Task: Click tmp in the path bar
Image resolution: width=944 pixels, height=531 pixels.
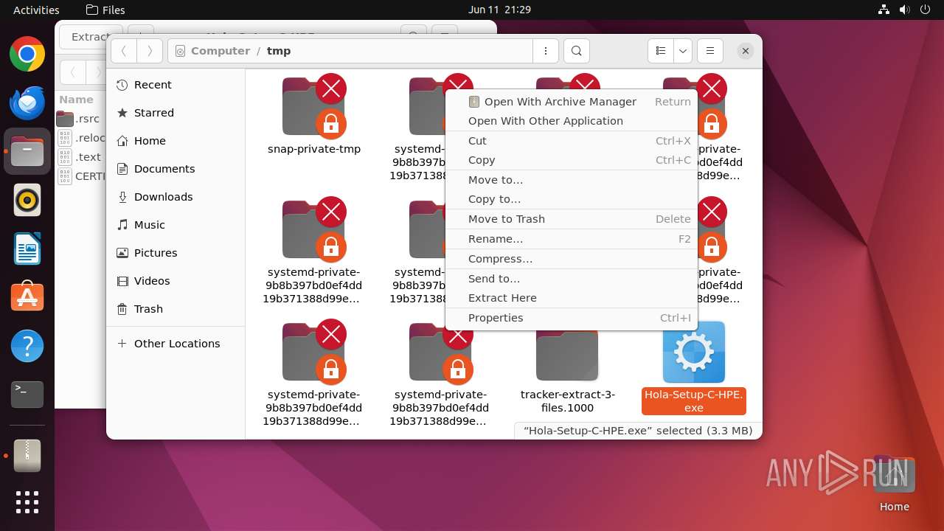Action: (x=279, y=51)
